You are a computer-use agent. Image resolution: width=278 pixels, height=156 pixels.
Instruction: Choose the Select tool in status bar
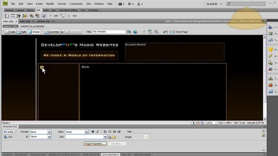[x=193, y=123]
